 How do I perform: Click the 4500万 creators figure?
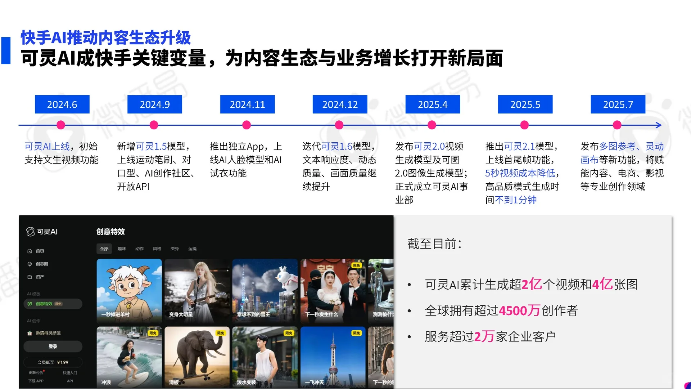tap(520, 310)
